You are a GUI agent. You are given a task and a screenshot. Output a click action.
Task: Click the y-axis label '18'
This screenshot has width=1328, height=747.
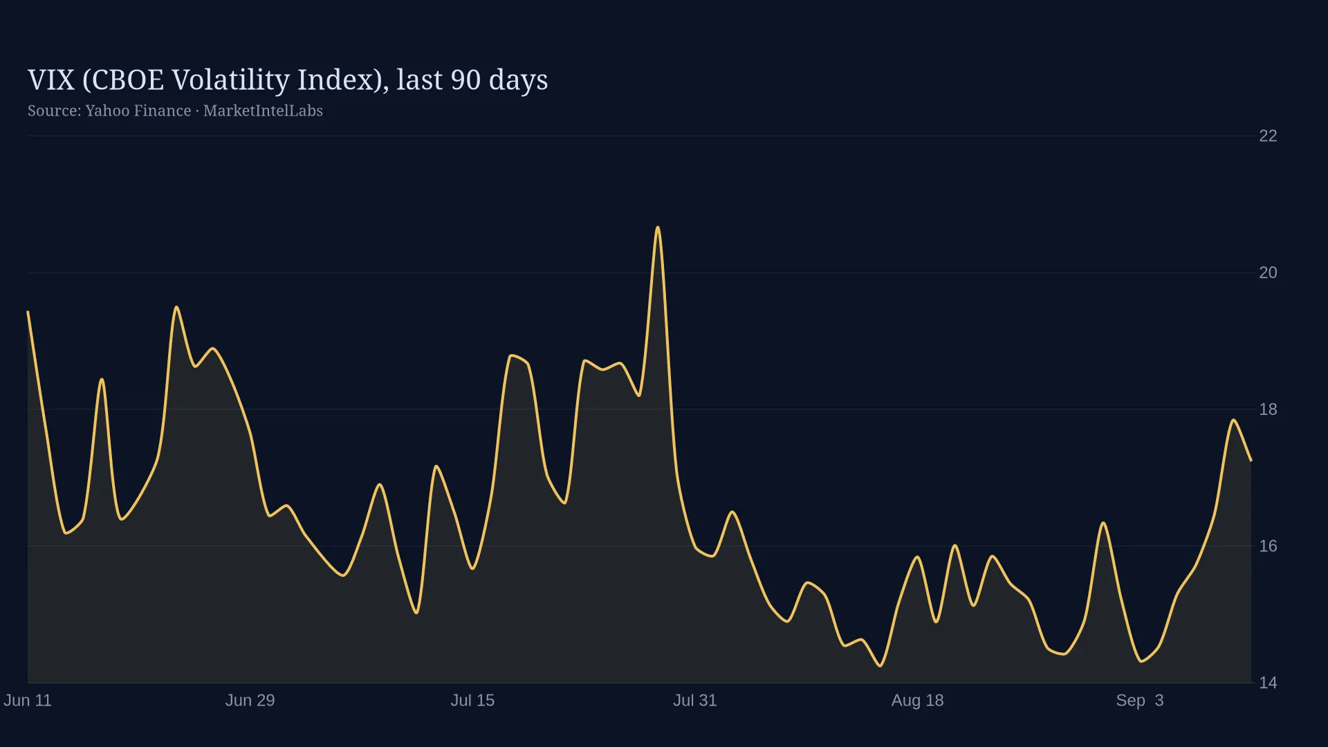(x=1268, y=409)
